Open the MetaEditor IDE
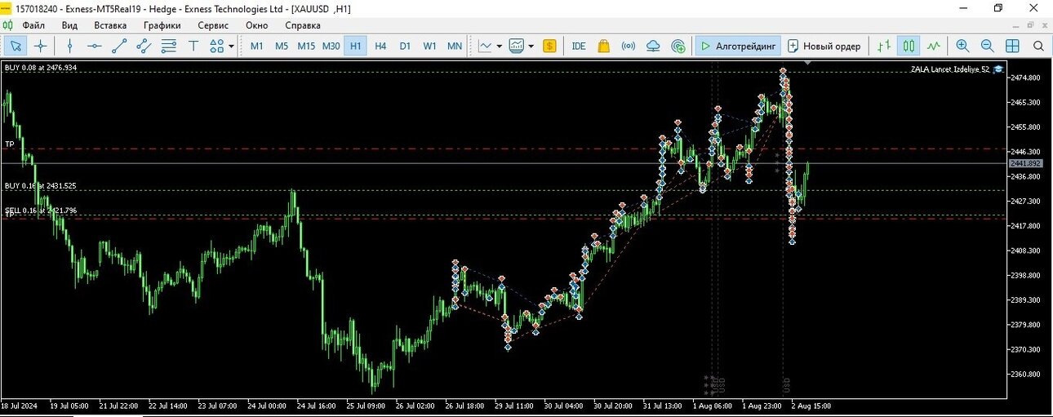 [x=579, y=46]
